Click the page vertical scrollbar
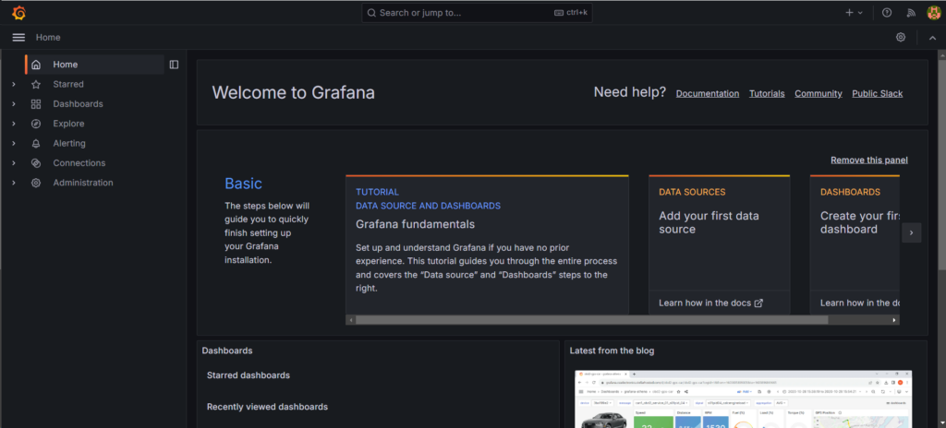This screenshot has height=428, width=946. pos(941,162)
